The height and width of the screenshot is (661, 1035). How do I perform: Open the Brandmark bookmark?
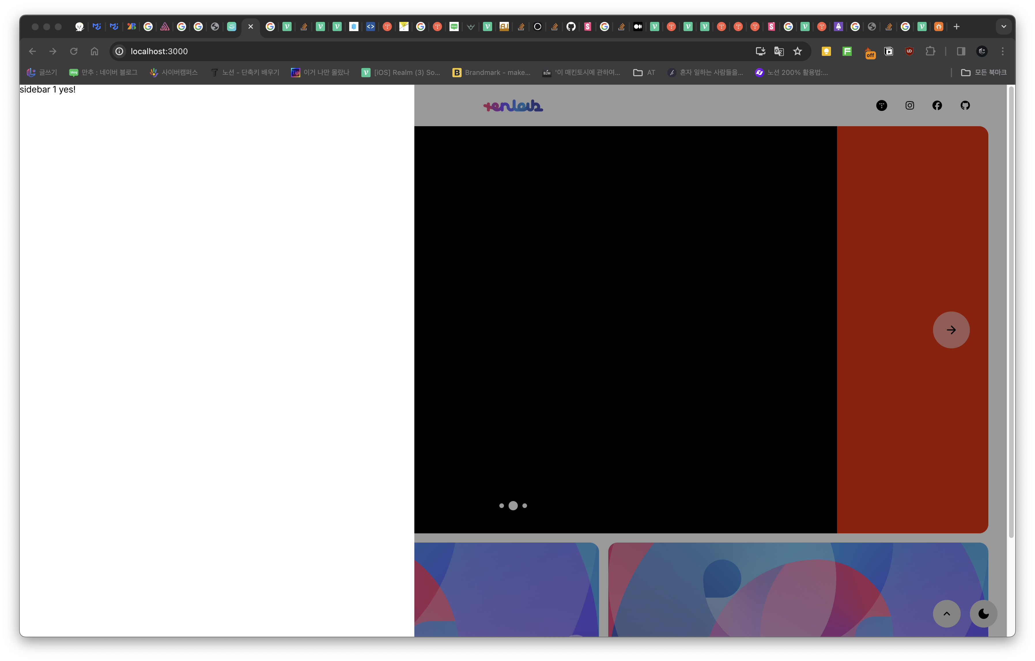(491, 73)
